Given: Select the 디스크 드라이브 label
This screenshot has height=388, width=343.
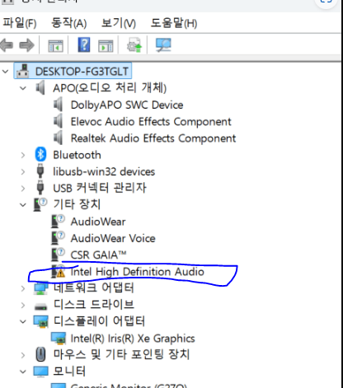Looking at the screenshot, I should [94, 305].
